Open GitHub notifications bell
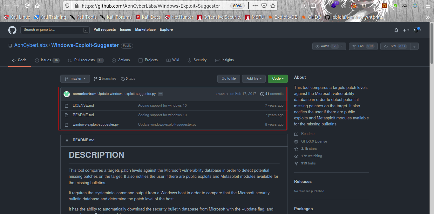This screenshot has width=434, height=214. click(x=396, y=30)
